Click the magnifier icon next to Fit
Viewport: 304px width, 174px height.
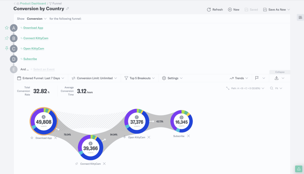tap(272, 88)
